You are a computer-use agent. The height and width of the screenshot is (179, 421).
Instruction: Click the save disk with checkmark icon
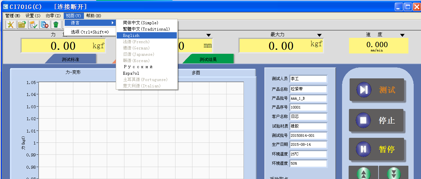(x=33, y=25)
